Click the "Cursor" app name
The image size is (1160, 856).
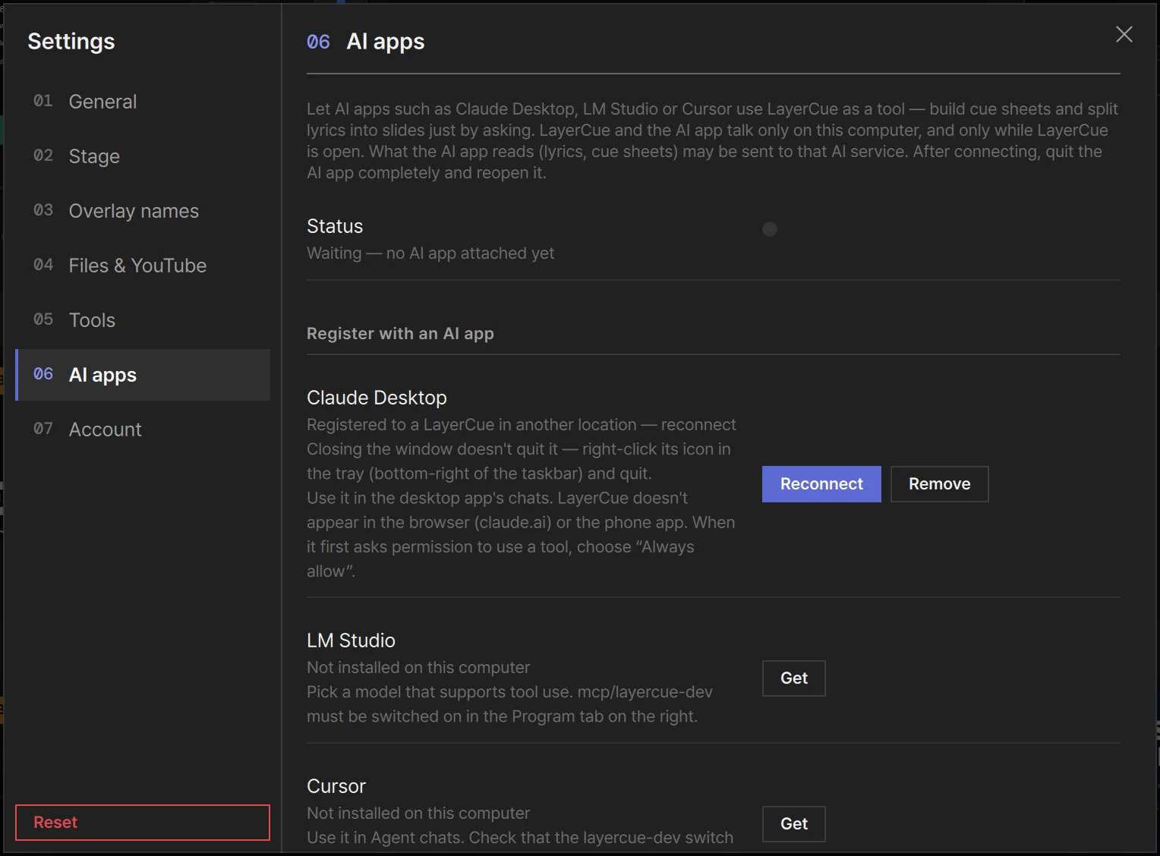coord(336,786)
